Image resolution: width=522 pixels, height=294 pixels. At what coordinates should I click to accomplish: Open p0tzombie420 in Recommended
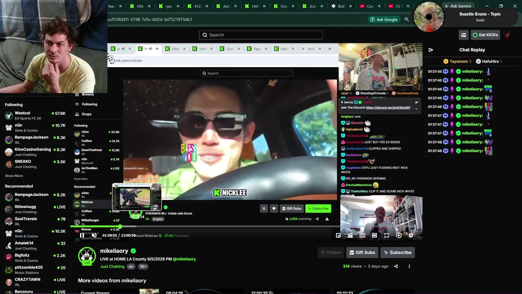coord(35,270)
